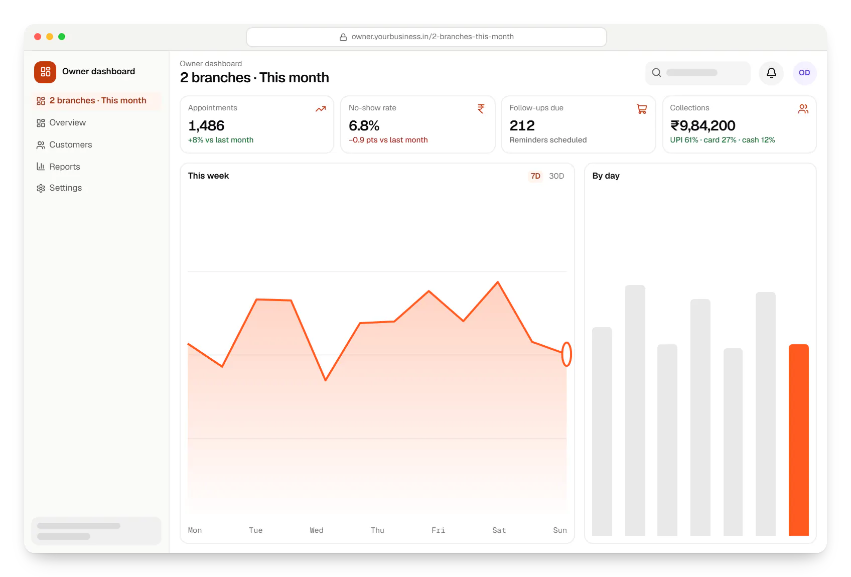Click the green macOS window zoom button
The height and width of the screenshot is (577, 851).
click(62, 37)
